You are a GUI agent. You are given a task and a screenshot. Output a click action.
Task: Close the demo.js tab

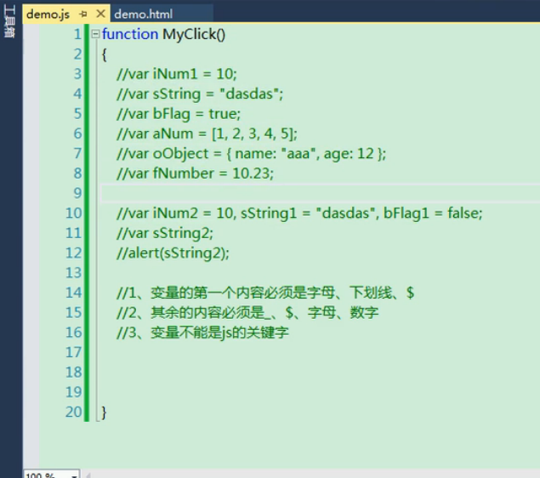point(100,14)
